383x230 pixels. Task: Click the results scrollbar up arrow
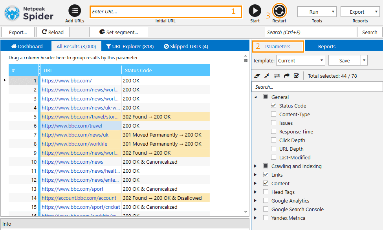[x=246, y=56]
